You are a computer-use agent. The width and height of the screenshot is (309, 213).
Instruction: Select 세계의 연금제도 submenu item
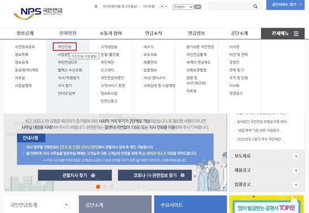click(199, 62)
